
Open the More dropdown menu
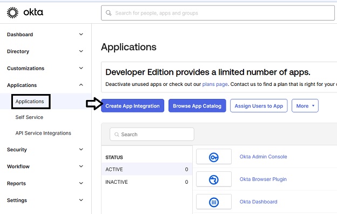pyautogui.click(x=305, y=105)
